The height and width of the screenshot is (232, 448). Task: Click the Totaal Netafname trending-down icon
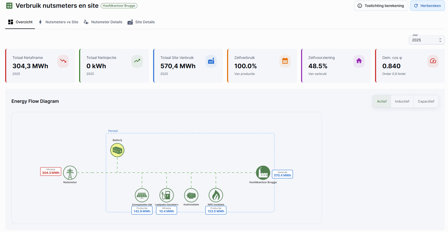[x=63, y=61]
